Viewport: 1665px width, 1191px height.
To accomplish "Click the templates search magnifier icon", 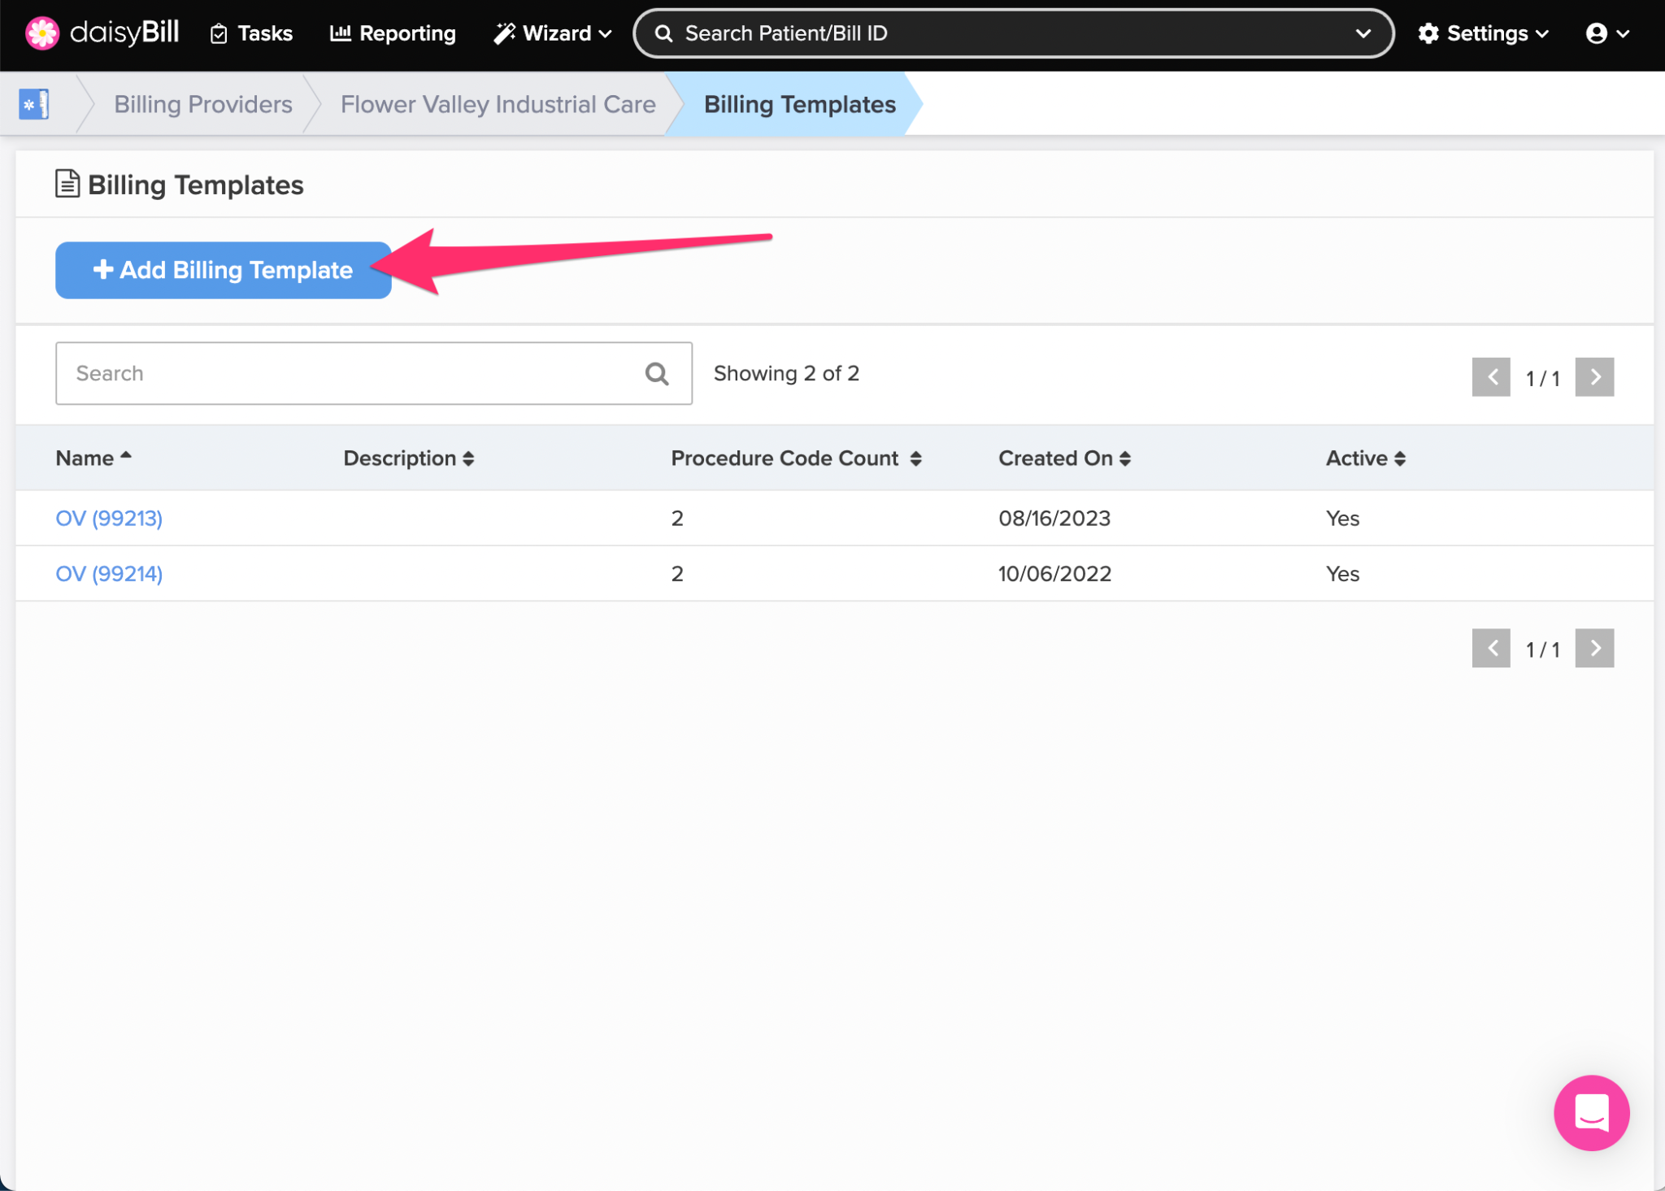I will [657, 373].
